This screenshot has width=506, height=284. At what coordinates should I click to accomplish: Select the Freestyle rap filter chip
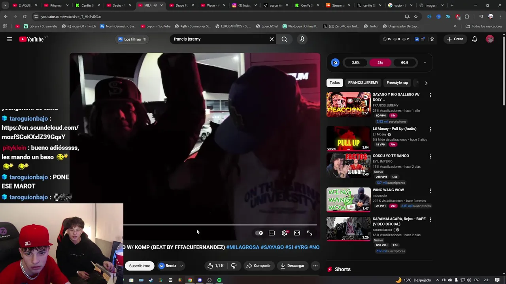(x=397, y=83)
